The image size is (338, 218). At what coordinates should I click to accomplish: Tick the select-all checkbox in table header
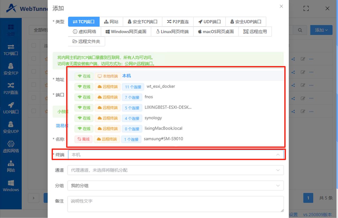[34, 45]
